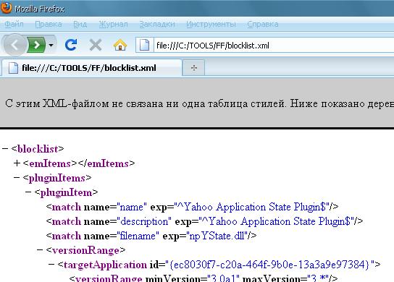This screenshot has width=394, height=282.
Task: Open the home page via house icon
Action: pyautogui.click(x=120, y=45)
